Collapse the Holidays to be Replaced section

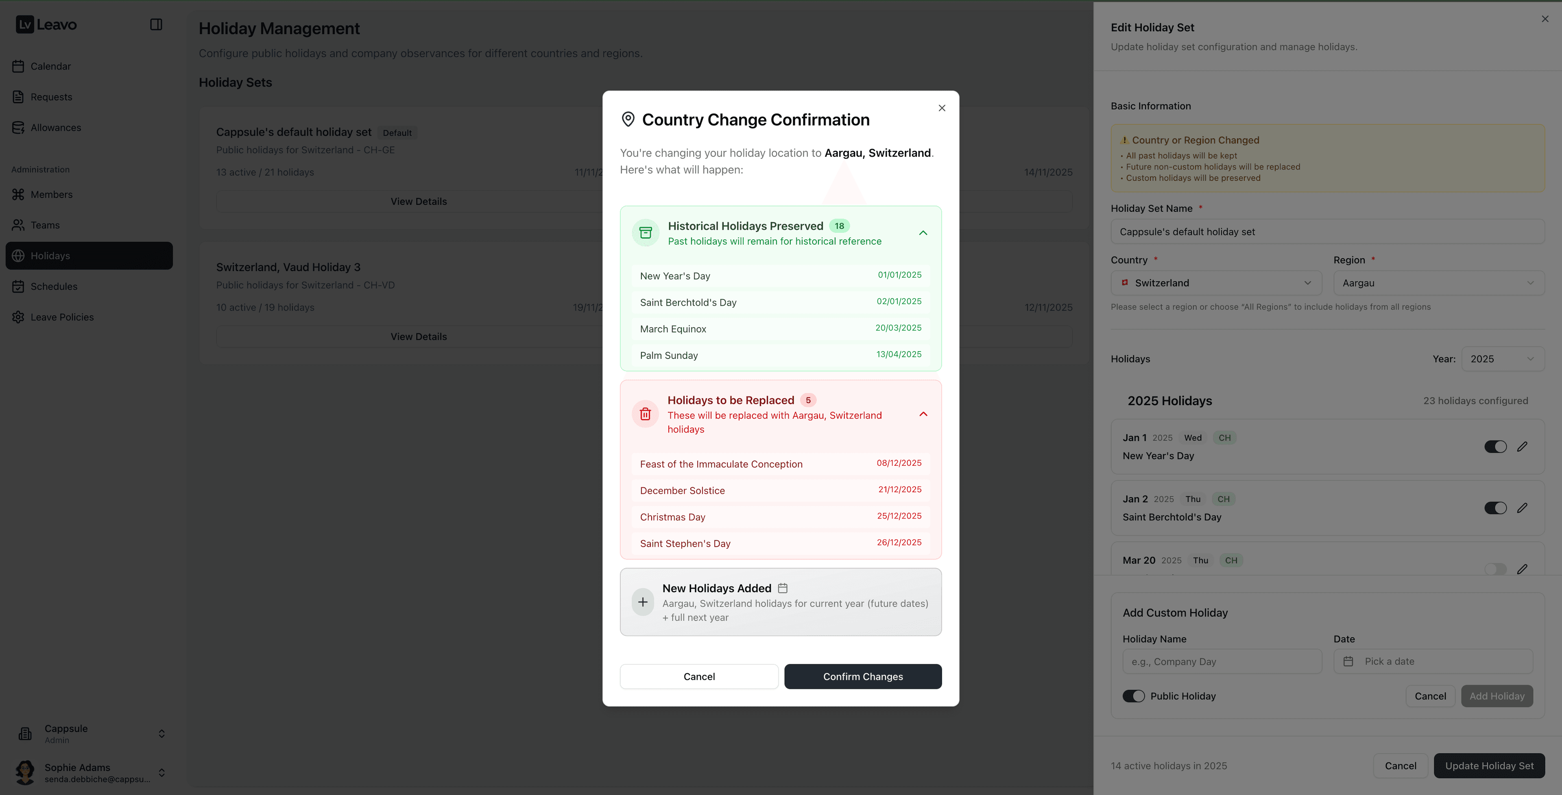(923, 414)
